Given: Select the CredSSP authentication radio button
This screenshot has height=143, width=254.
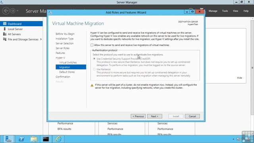Looking at the screenshot, I should point(94,59).
